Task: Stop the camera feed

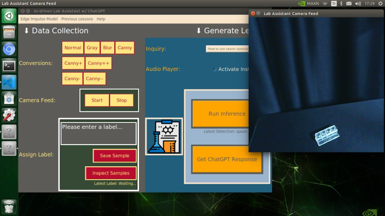Action: [x=121, y=100]
